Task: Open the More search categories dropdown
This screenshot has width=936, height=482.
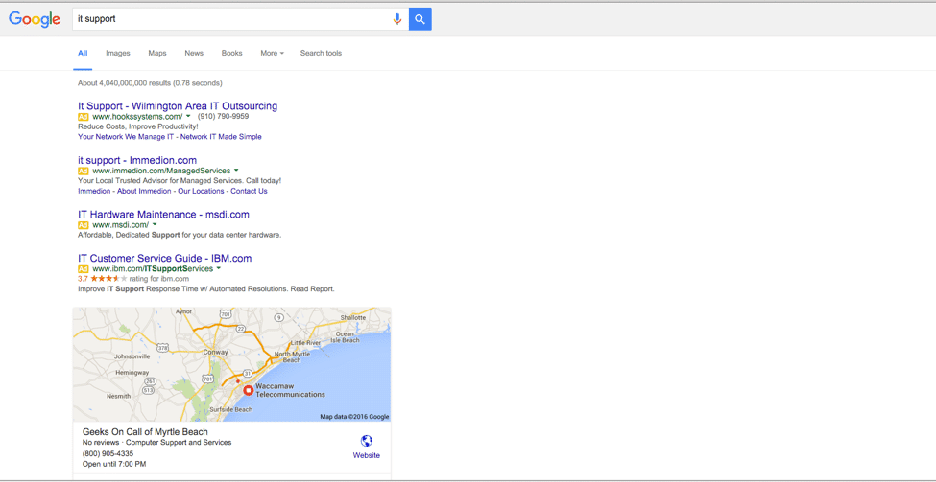Action: pyautogui.click(x=272, y=53)
